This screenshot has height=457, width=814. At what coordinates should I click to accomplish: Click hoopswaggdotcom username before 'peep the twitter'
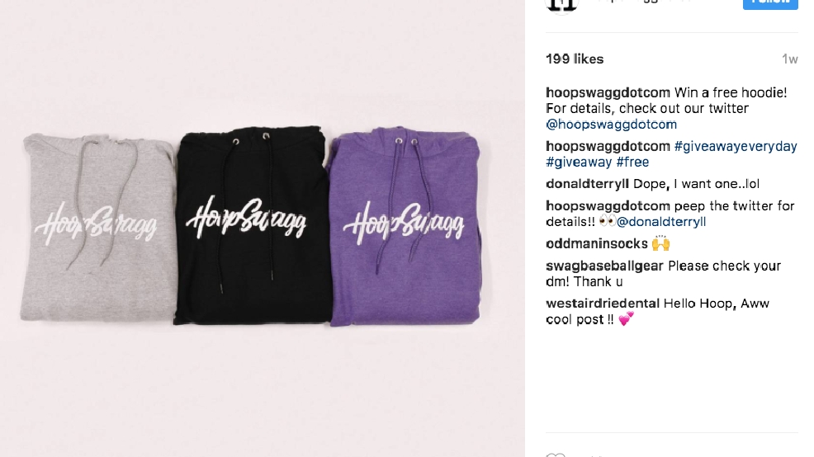coord(608,206)
